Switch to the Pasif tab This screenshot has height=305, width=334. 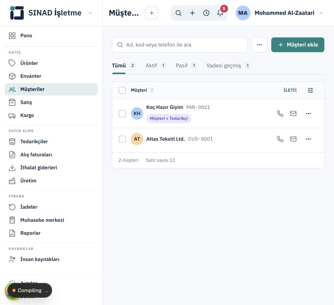click(x=186, y=66)
